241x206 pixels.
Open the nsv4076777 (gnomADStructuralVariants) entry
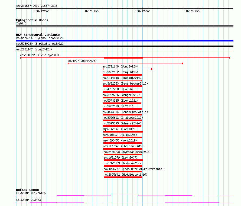pos(133,169)
